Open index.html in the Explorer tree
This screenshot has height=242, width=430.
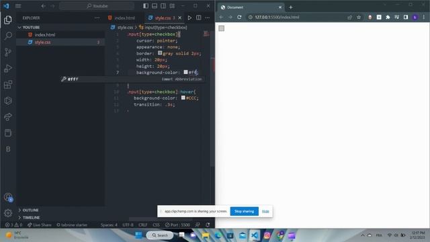tap(45, 35)
